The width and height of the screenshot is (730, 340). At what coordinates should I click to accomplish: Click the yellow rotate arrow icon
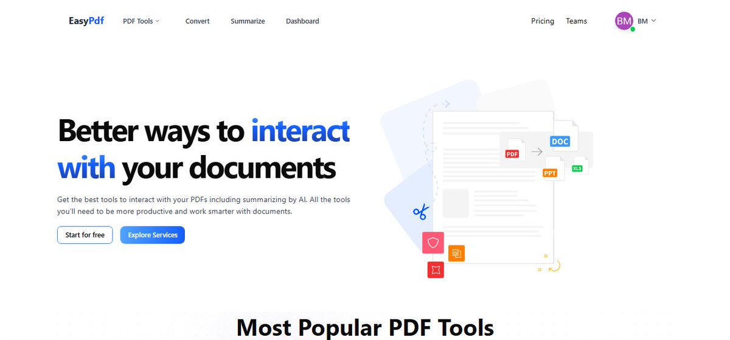pos(554,266)
